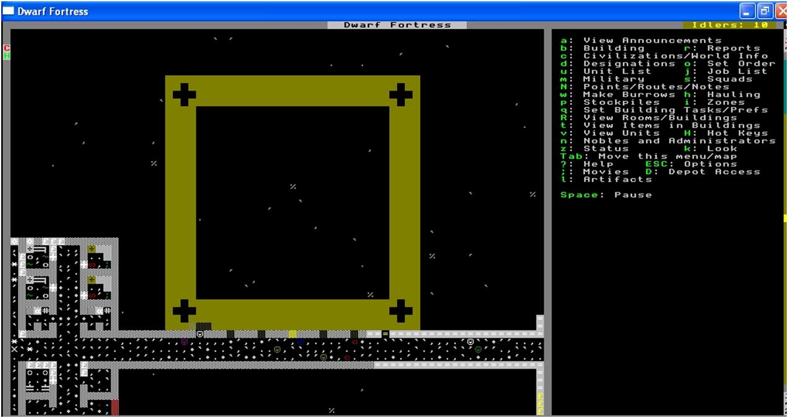Viewport: 788px width, 418px height.
Task: Click the right-edge depth indicator bar
Action: coord(786,222)
